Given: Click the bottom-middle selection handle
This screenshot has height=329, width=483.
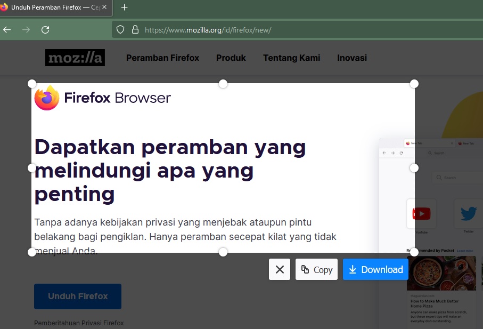Looking at the screenshot, I should (223, 252).
